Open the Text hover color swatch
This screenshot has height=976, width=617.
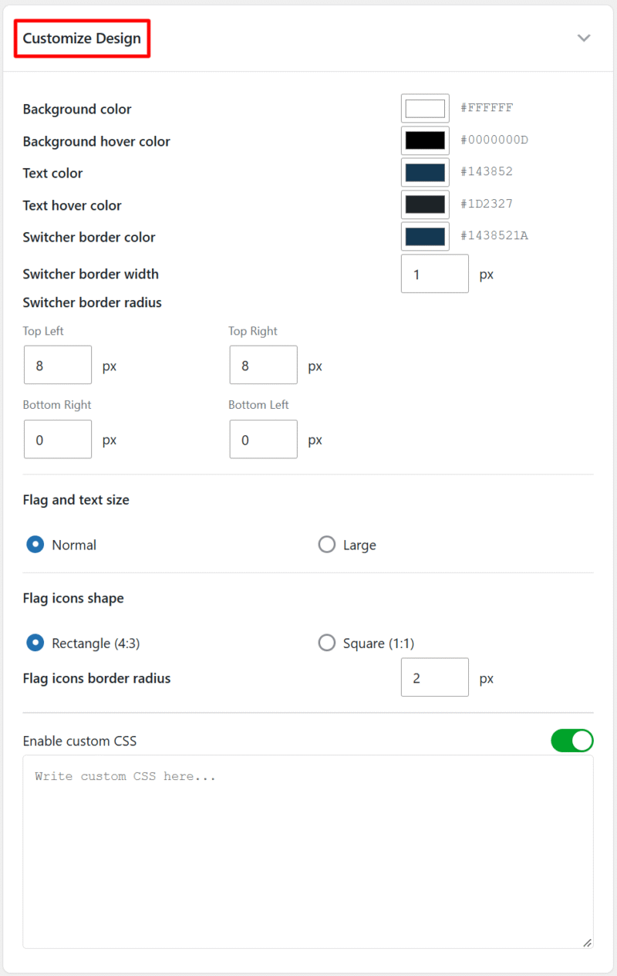point(425,204)
